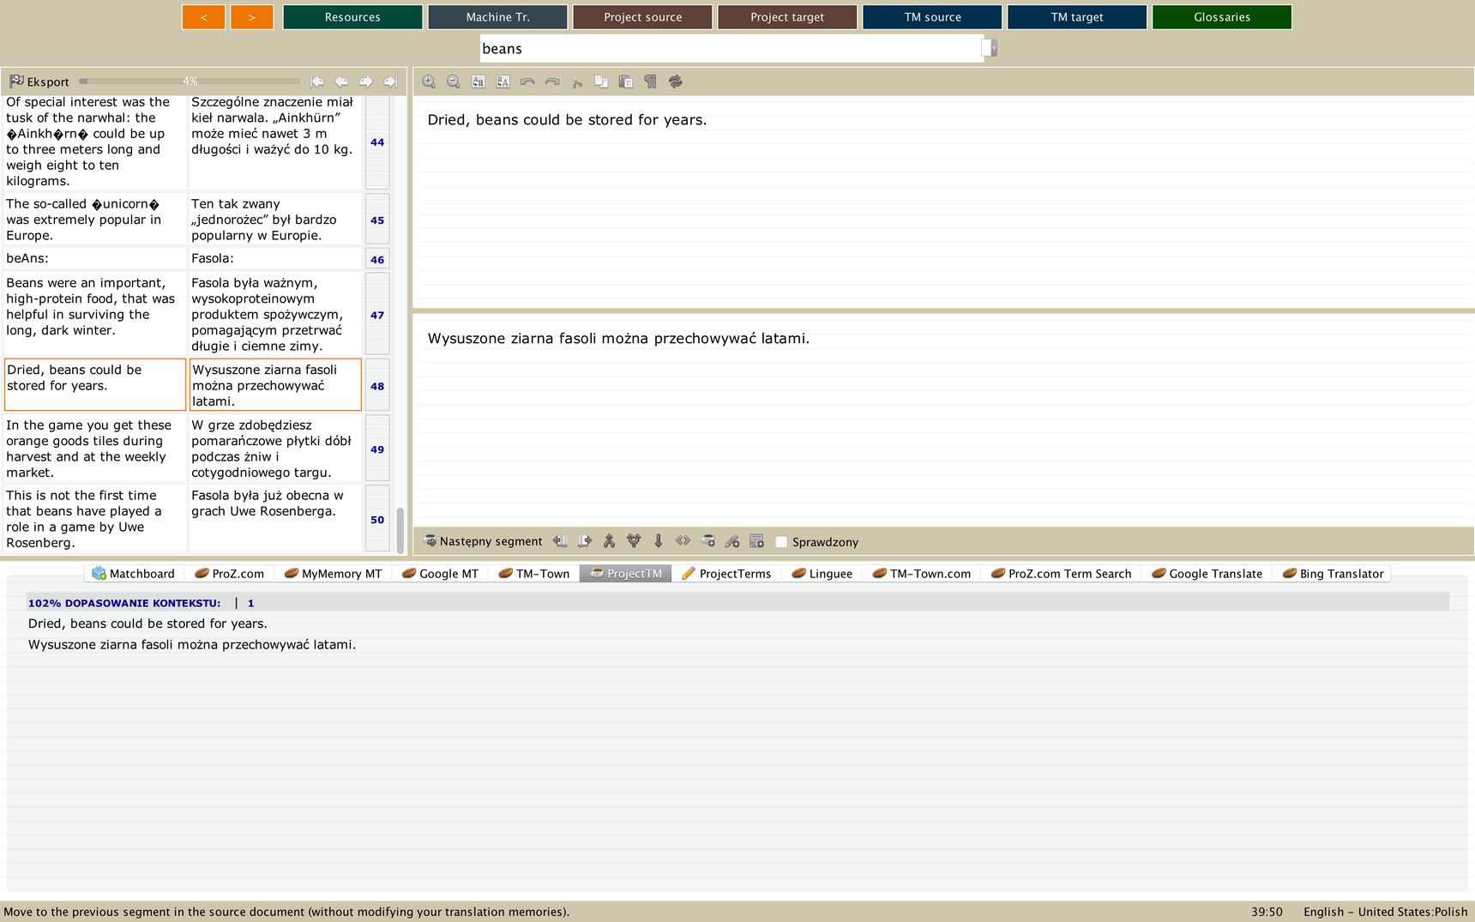
Task: Click source cell 'beAns:'
Action: click(94, 258)
